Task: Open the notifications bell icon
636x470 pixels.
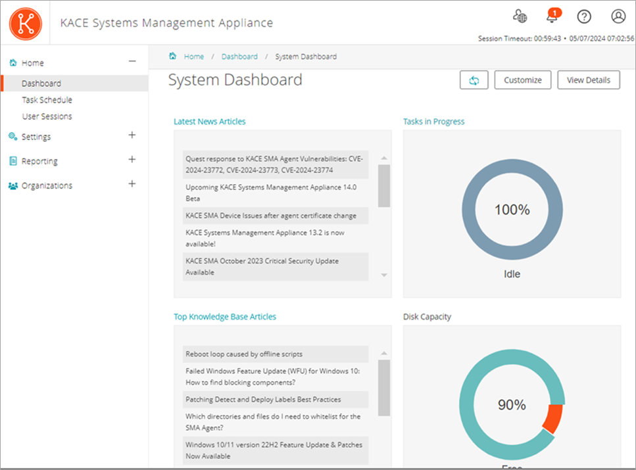Action: [x=552, y=16]
